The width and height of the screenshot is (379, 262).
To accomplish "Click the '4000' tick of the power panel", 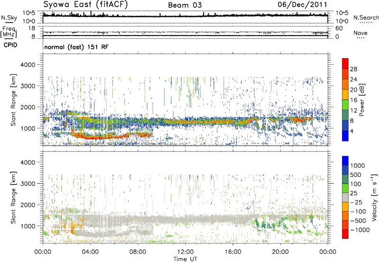I will point(27,65).
